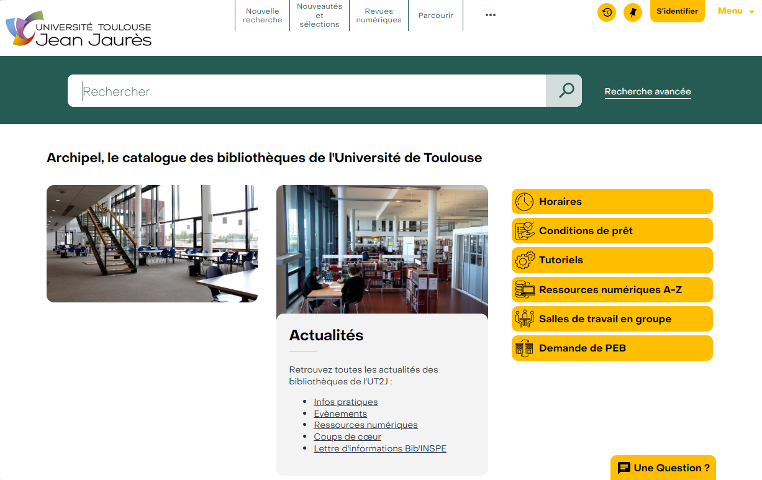Click the gears icon beside Tutoriels

(x=525, y=260)
